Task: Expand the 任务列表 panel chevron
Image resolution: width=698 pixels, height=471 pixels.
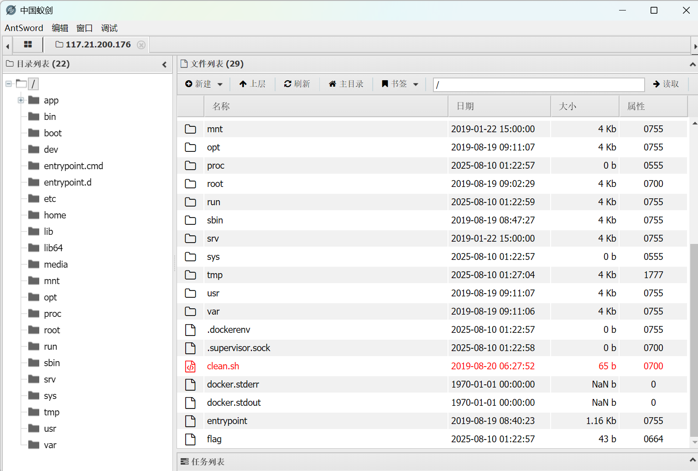Action: [693, 461]
